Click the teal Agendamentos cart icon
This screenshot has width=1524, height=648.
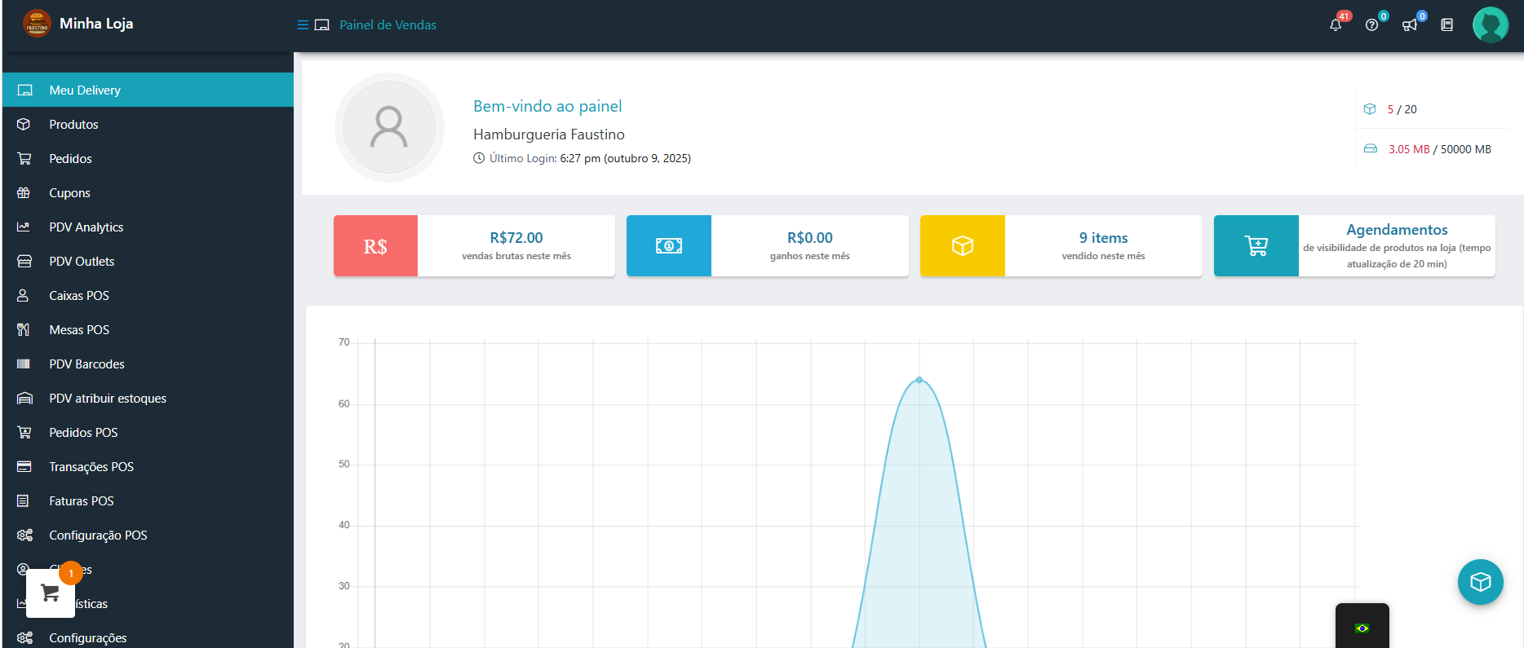pos(1256,246)
